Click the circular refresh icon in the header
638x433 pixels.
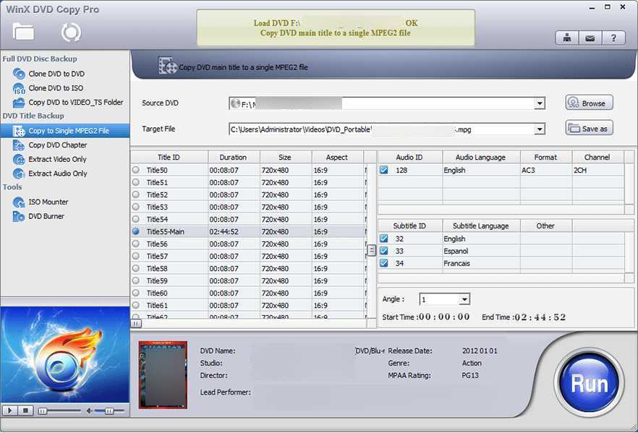[x=71, y=33]
